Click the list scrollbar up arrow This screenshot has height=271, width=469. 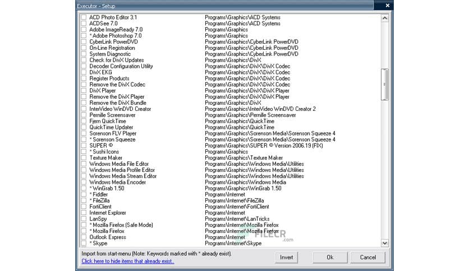click(385, 18)
